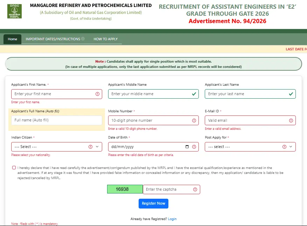Click into the E-Mail ID field

[250, 121]
